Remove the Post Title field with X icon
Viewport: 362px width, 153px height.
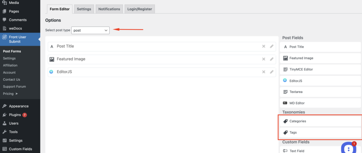click(x=263, y=46)
